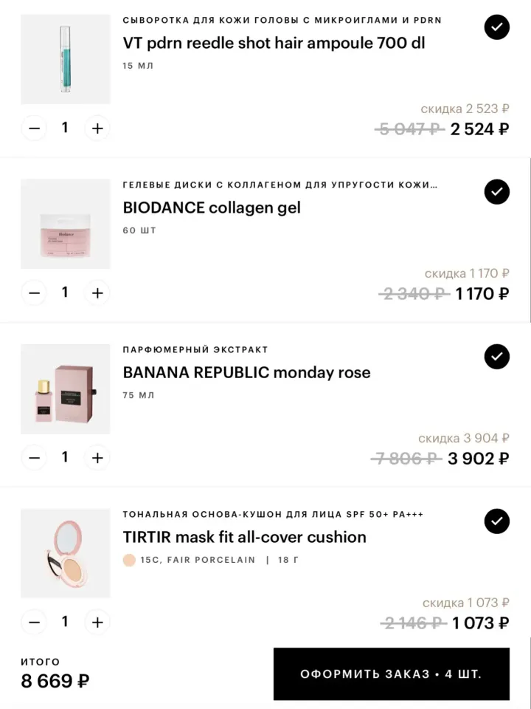Decrease quantity of BIODANCE collagen gel
Screen dimensions: 531x709
tap(34, 293)
